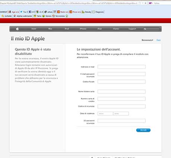Click the Numero carta di credito field
The height and width of the screenshot is (158, 171).
click(x=121, y=99)
